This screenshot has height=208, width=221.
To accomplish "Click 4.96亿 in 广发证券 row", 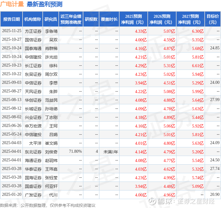I will 169,195.
